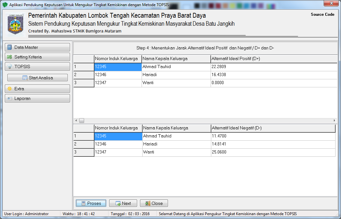This screenshot has width=341, height=219.
Task: Open the Source Code link
Action: (323, 14)
